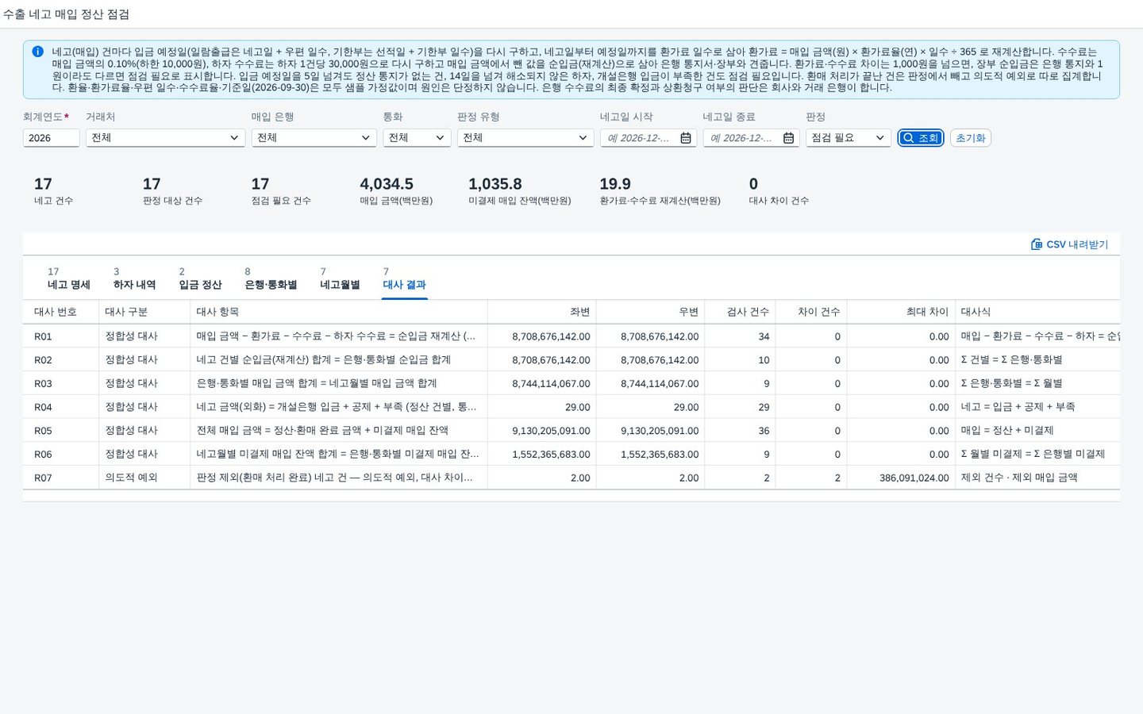Click the 차이 건수 column header
1143x714 pixels.
tap(810, 312)
